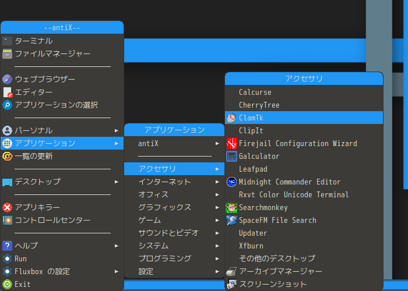Expand the パーソナル submenu arrow
The height and width of the screenshot is (291, 408).
pyautogui.click(x=117, y=131)
